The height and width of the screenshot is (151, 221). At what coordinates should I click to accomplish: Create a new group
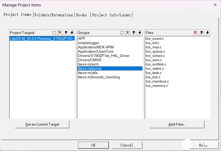(x=122, y=32)
